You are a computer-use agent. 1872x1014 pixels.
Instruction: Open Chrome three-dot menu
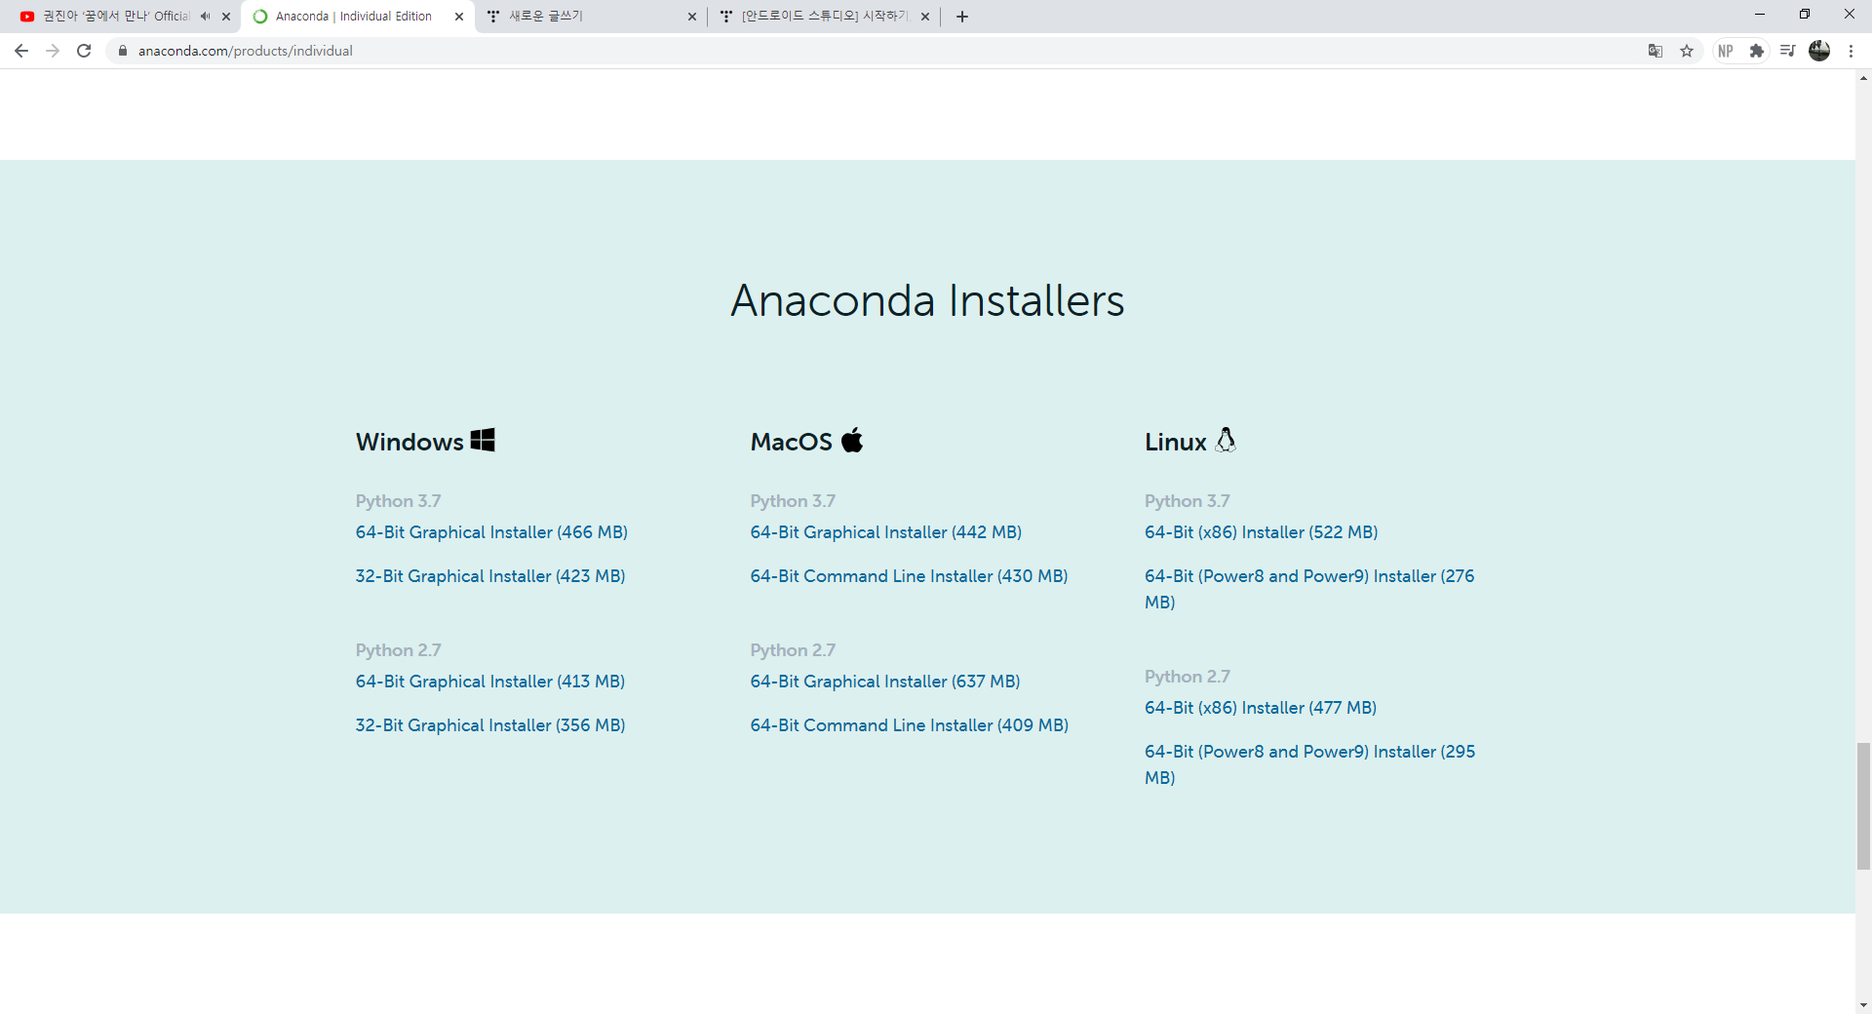tap(1851, 51)
